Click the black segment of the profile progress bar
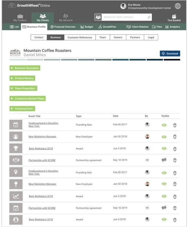This screenshot has width=188, height=227. point(172,60)
